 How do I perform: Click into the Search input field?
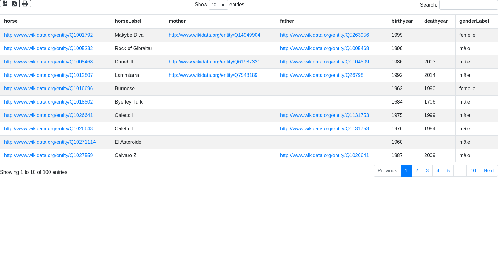(x=468, y=5)
